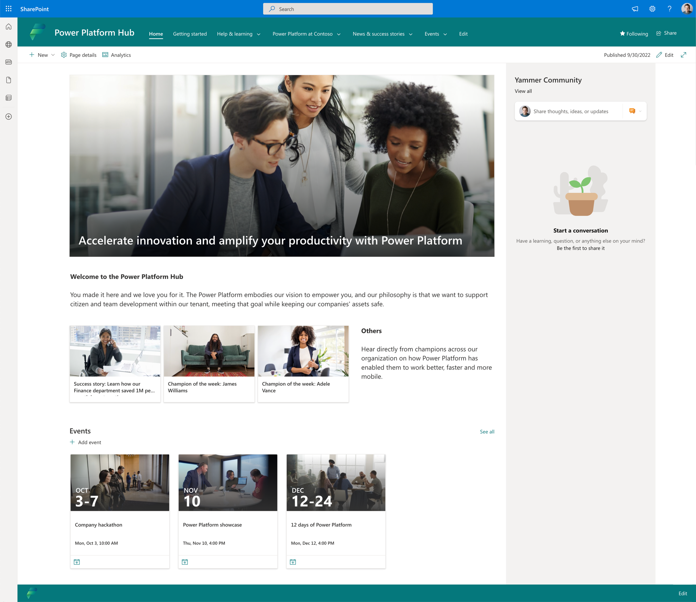Click the Search input field
696x602 pixels.
click(348, 8)
